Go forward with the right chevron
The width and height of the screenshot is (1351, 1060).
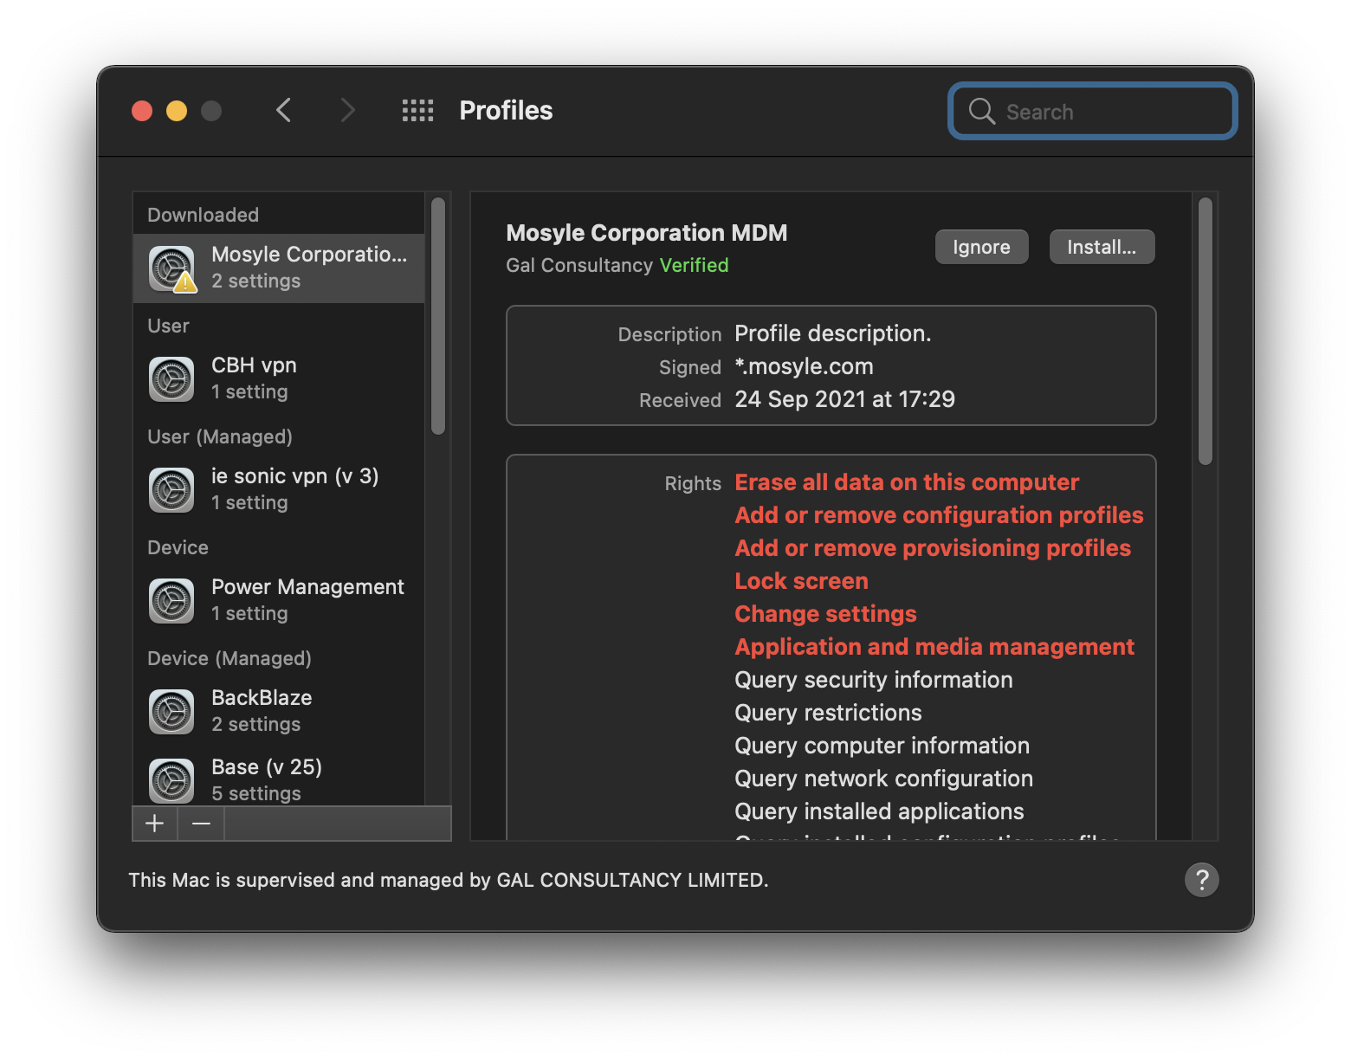click(347, 111)
